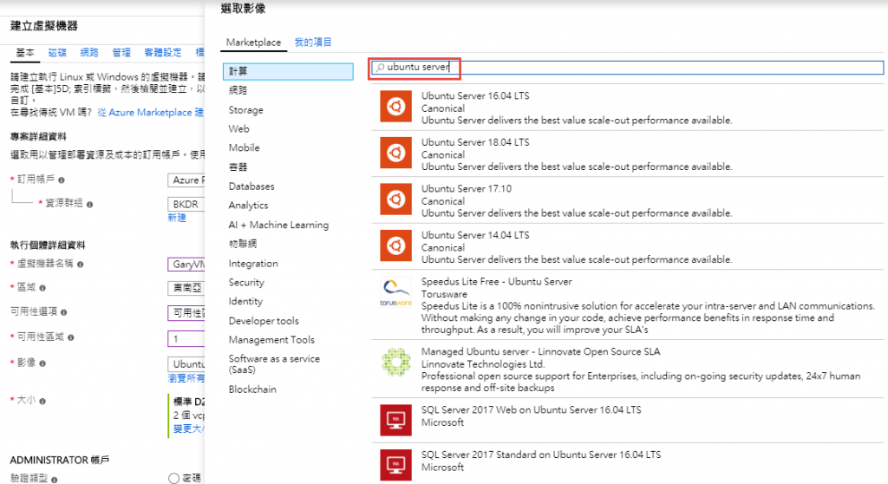Click the ubuntu server search field
This screenshot has height=484, width=888.
click(x=627, y=68)
